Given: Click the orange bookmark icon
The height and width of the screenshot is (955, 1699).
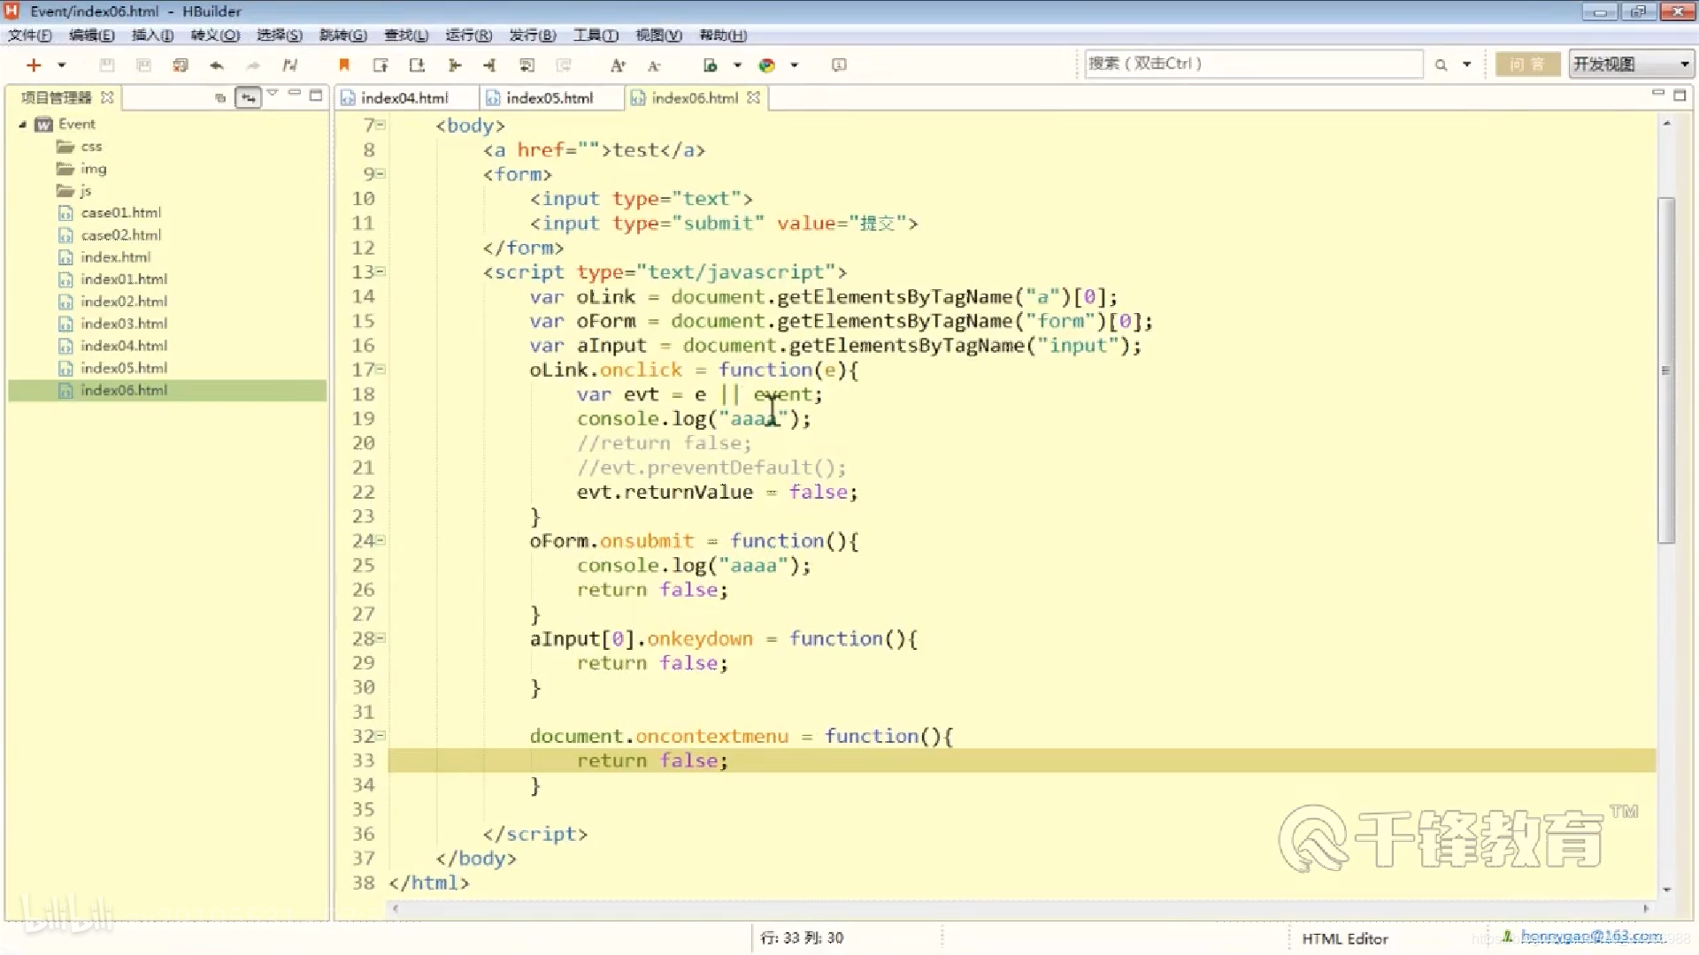Looking at the screenshot, I should tap(344, 65).
